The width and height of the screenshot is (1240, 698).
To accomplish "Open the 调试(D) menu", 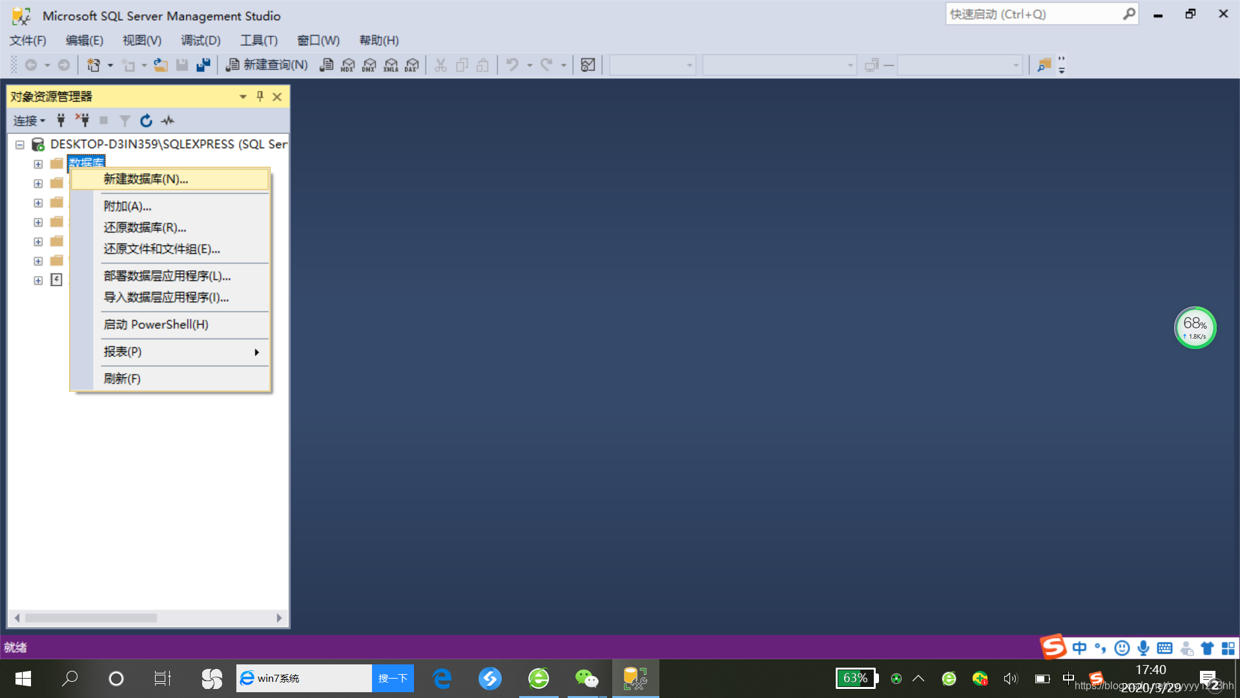I will click(x=201, y=40).
